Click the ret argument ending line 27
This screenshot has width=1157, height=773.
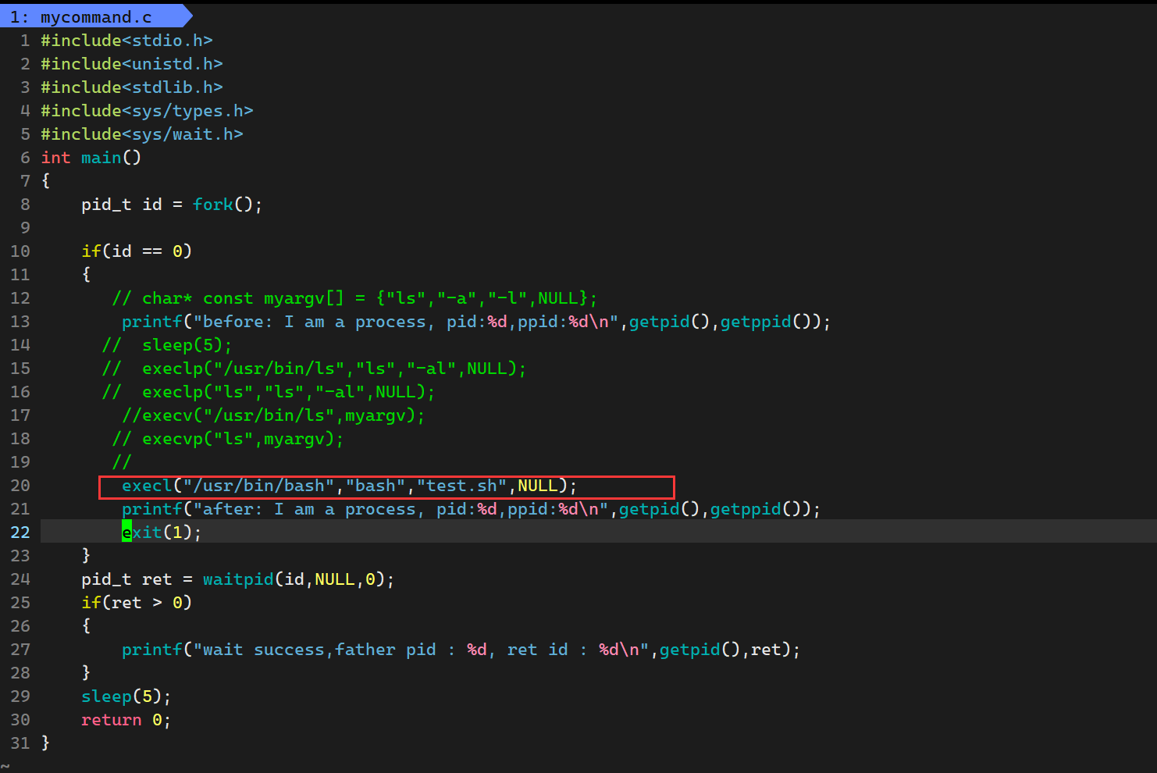[766, 650]
